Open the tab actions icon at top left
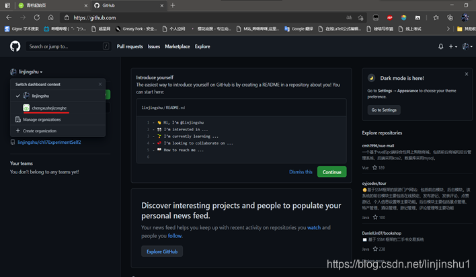The width and height of the screenshot is (476, 277). 7,5
